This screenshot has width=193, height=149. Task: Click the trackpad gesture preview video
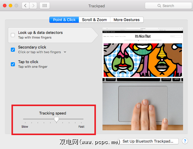coord(143,79)
